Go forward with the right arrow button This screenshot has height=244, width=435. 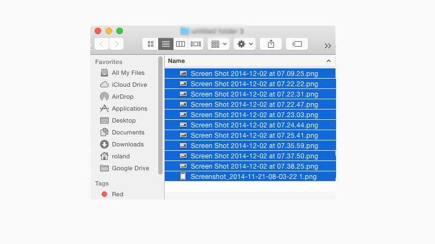click(x=116, y=44)
